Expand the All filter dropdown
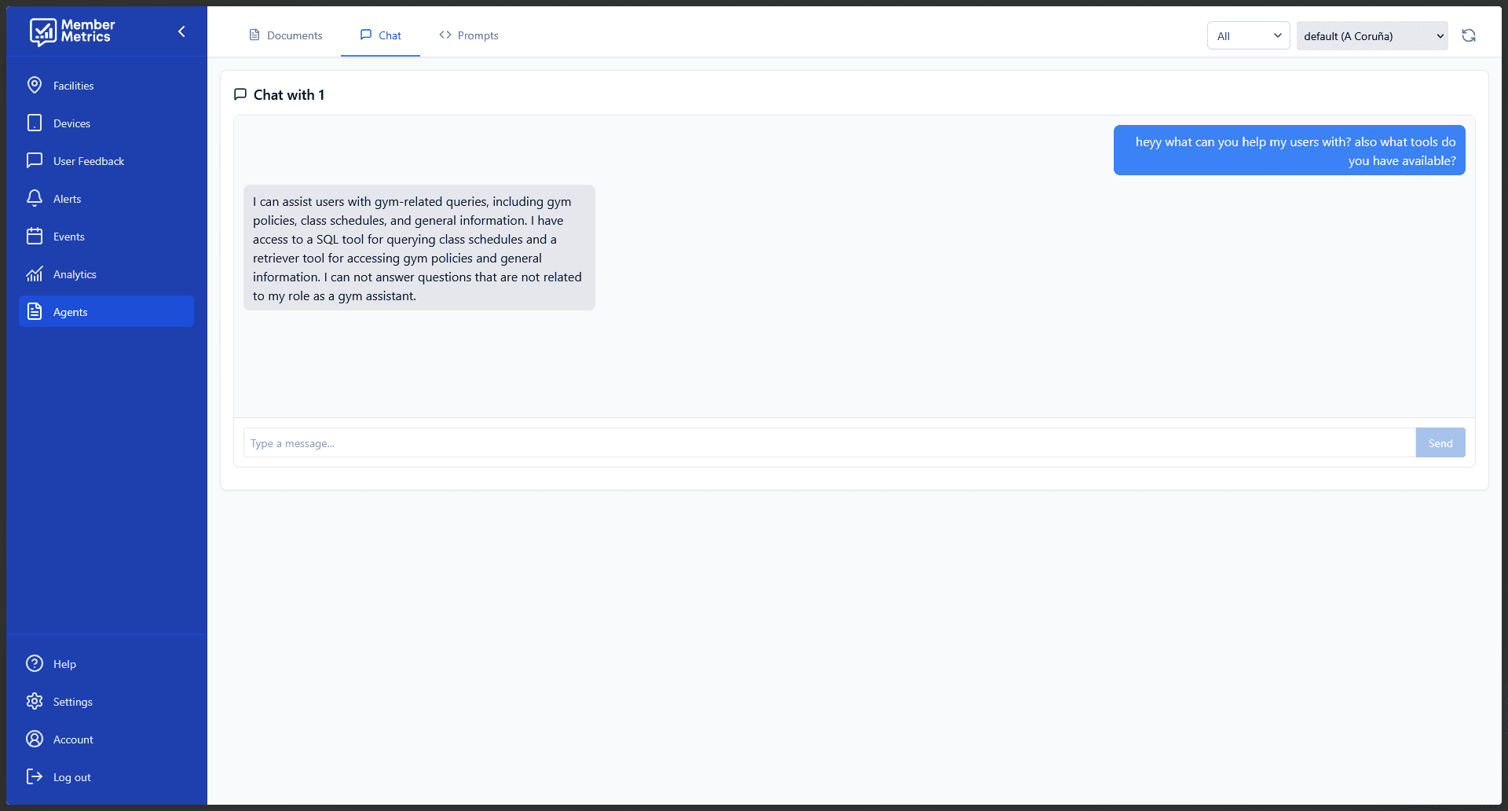 tap(1247, 35)
